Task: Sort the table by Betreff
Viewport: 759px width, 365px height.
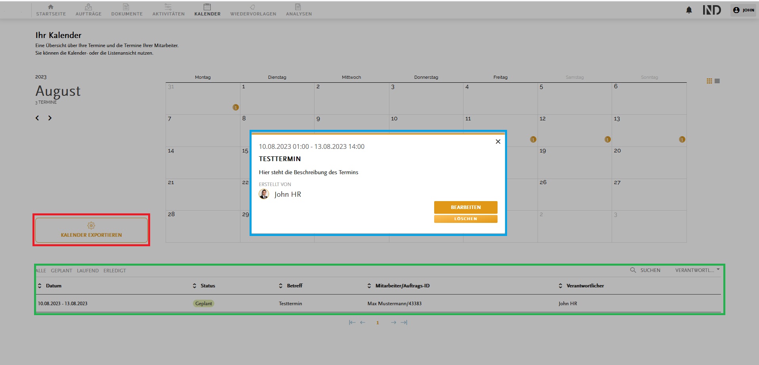Action: point(291,286)
